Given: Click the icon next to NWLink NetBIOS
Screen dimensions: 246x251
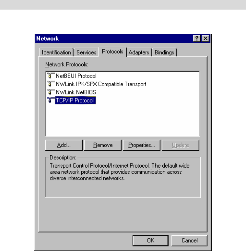Looking at the screenshot, I should [51, 92].
